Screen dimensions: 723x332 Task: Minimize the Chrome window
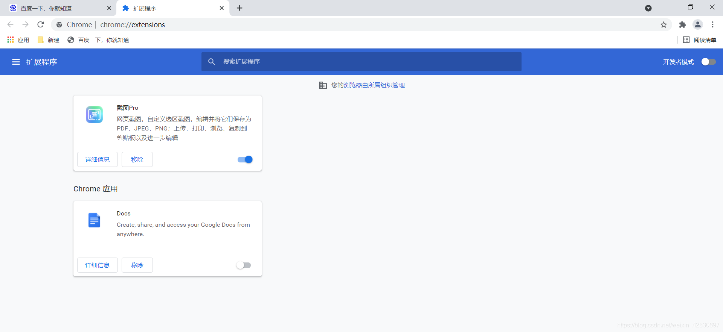click(669, 8)
